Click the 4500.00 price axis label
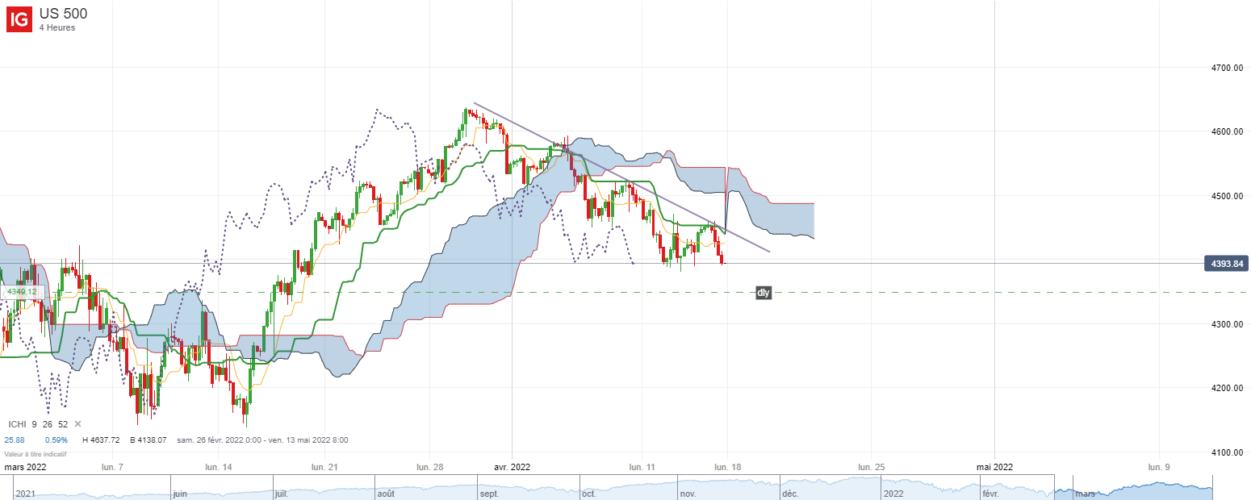Screen dimensions: 1251x500 [x=1226, y=196]
